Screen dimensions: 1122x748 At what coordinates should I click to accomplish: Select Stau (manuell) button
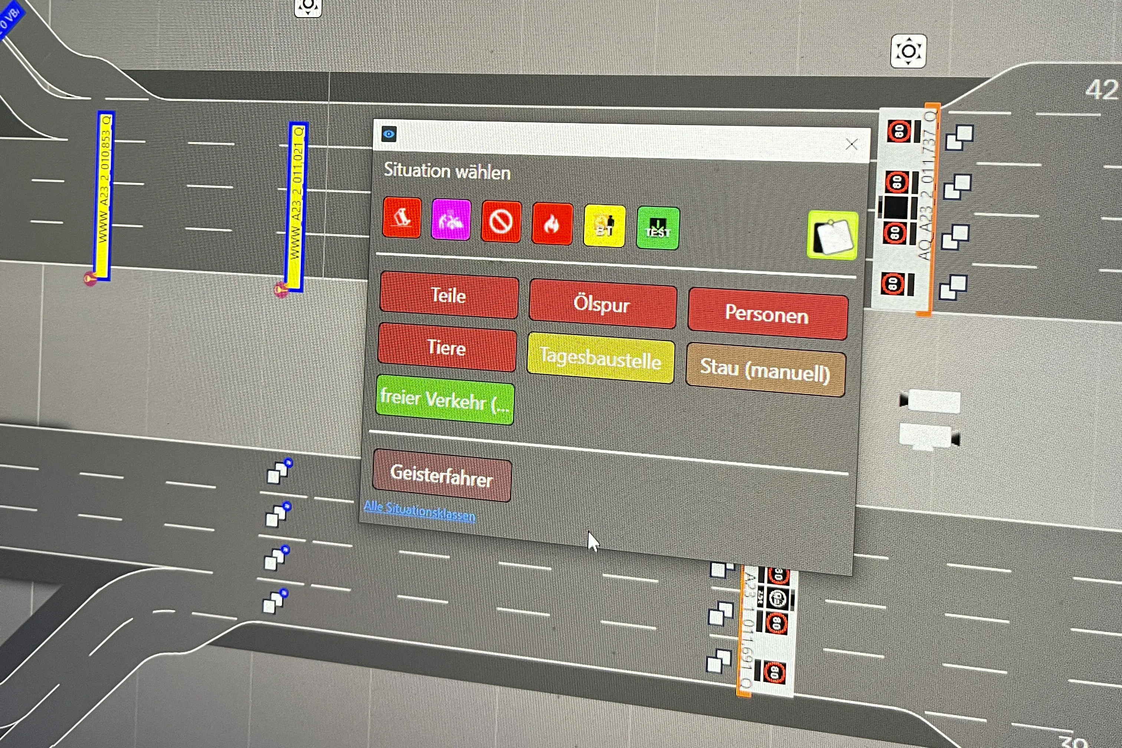pyautogui.click(x=765, y=370)
